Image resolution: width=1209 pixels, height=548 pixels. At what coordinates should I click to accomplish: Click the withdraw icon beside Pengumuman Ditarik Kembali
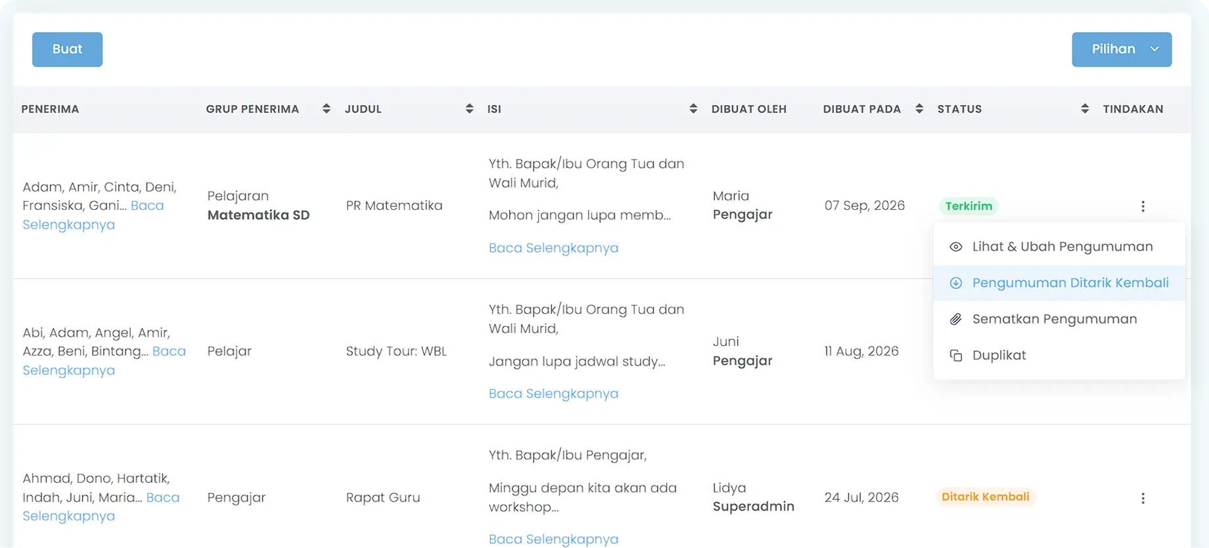(x=956, y=283)
